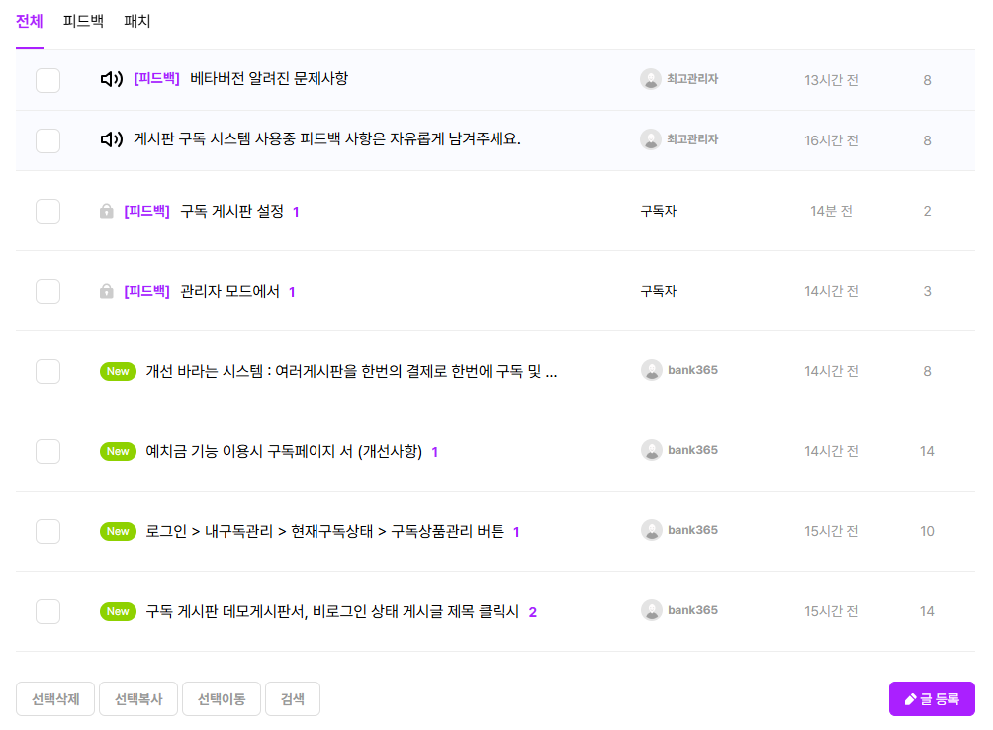This screenshot has height=730, width=993.
Task: Click the lock icon beside 관리자 모드에서
Action: click(107, 291)
